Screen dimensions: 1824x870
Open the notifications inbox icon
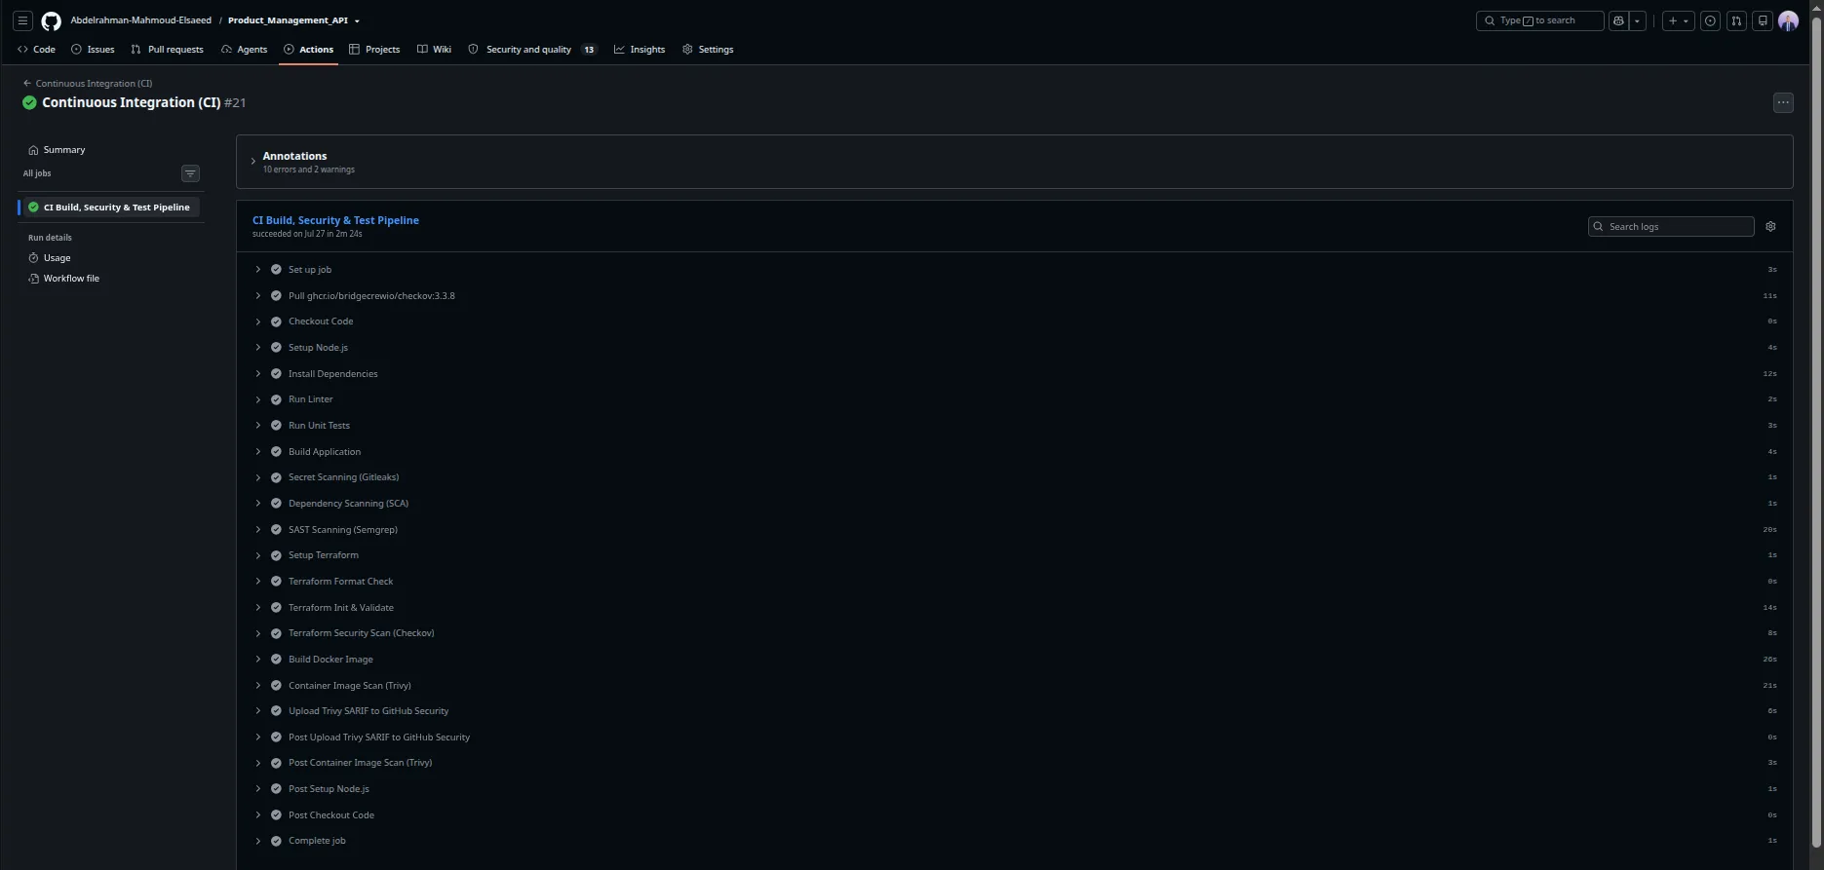pyautogui.click(x=1763, y=20)
